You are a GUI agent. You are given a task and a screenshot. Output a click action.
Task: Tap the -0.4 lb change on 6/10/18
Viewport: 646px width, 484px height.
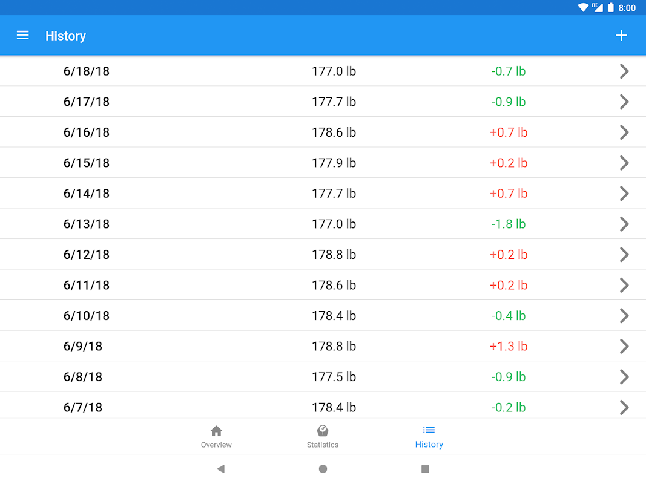click(x=509, y=316)
